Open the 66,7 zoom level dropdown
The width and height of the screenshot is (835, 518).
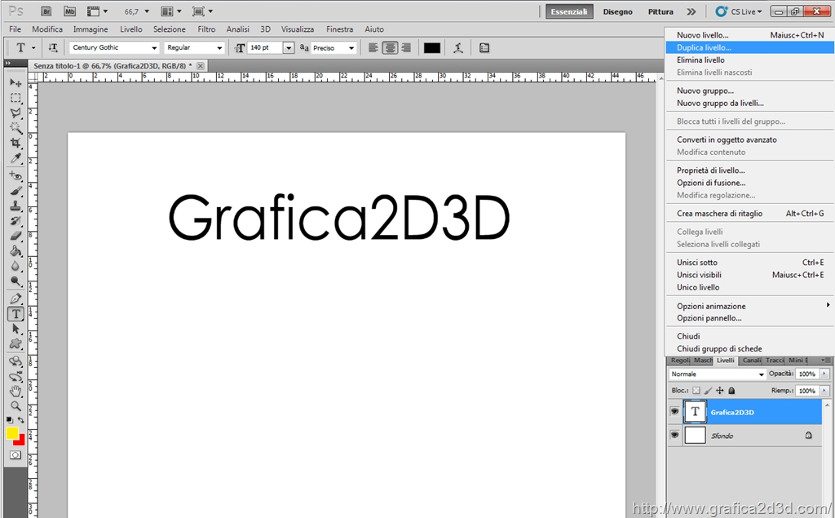coord(147,11)
